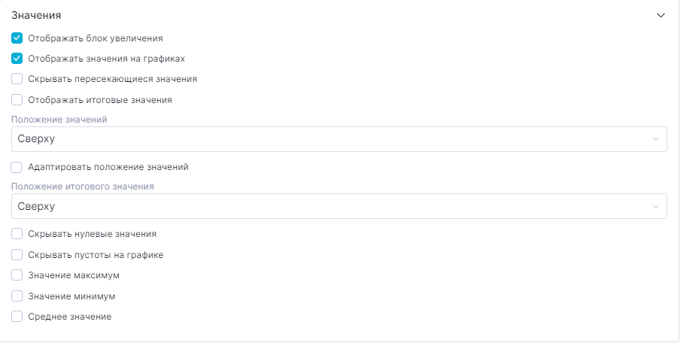The width and height of the screenshot is (681, 346).
Task: Click arrow of Положение значений combo box
Action: [655, 139]
